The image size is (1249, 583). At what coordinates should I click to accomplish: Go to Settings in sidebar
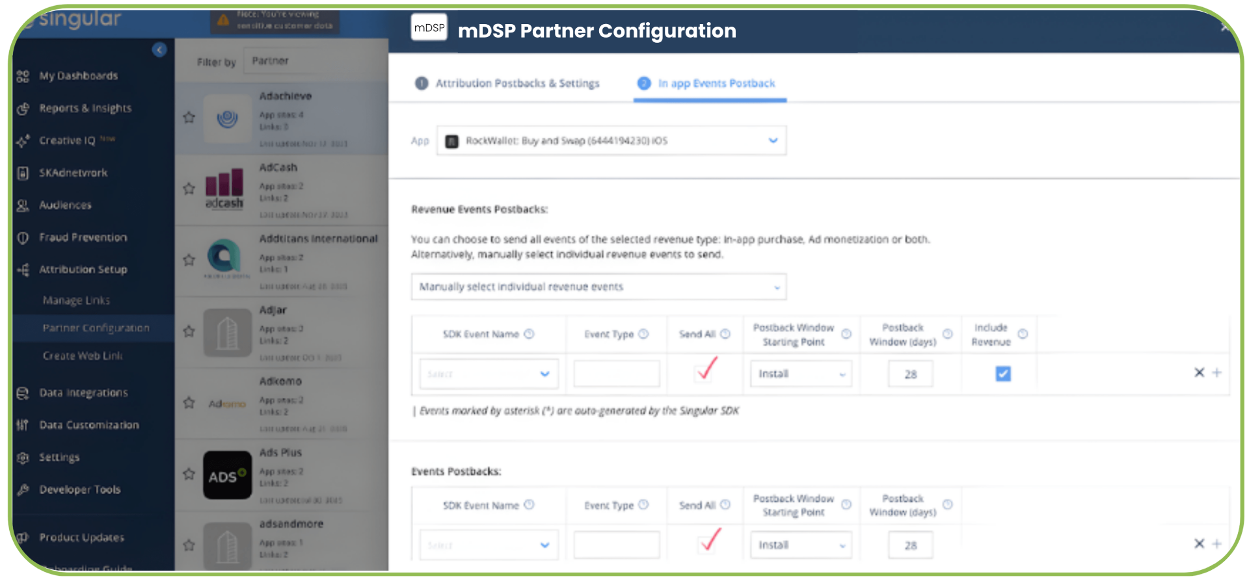[x=59, y=457]
